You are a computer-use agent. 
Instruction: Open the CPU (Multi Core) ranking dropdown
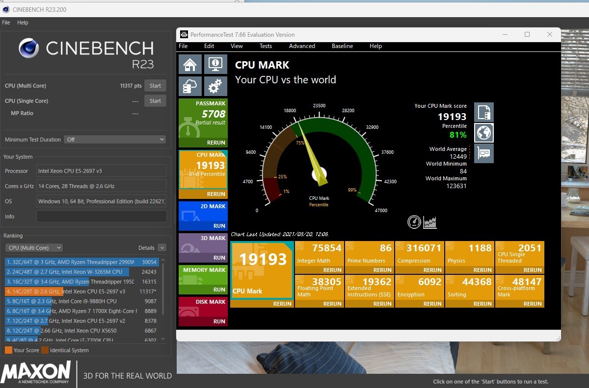(34, 248)
